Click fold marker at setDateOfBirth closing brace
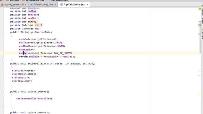The image size is (203, 114). (3, 88)
